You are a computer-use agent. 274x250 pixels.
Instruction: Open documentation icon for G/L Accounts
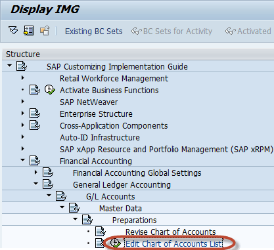coord(61,196)
